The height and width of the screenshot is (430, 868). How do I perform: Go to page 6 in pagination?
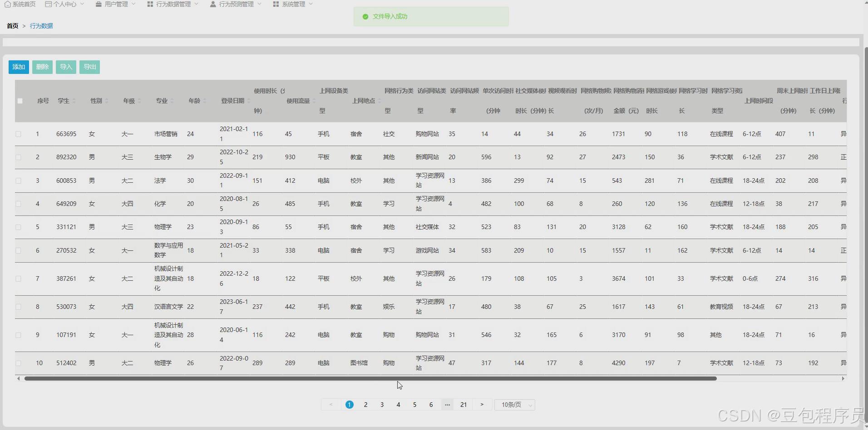click(x=431, y=405)
